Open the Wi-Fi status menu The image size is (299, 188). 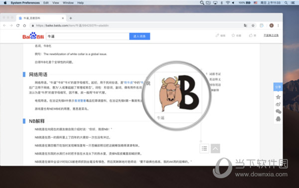pos(228,2)
